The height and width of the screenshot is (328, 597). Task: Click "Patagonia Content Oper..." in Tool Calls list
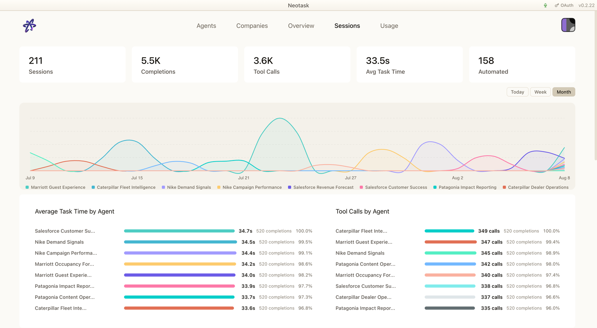365,264
